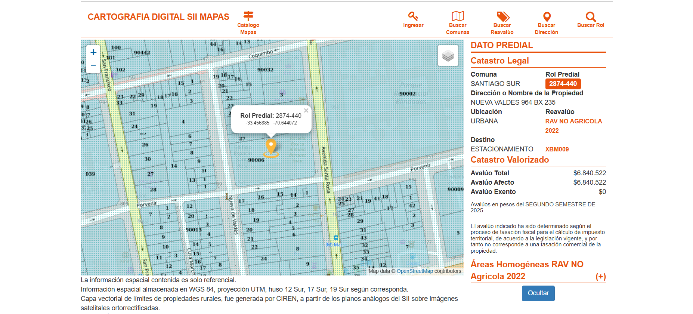
Task: Click the Avalúo Exento $0 value
Action: coord(602,192)
